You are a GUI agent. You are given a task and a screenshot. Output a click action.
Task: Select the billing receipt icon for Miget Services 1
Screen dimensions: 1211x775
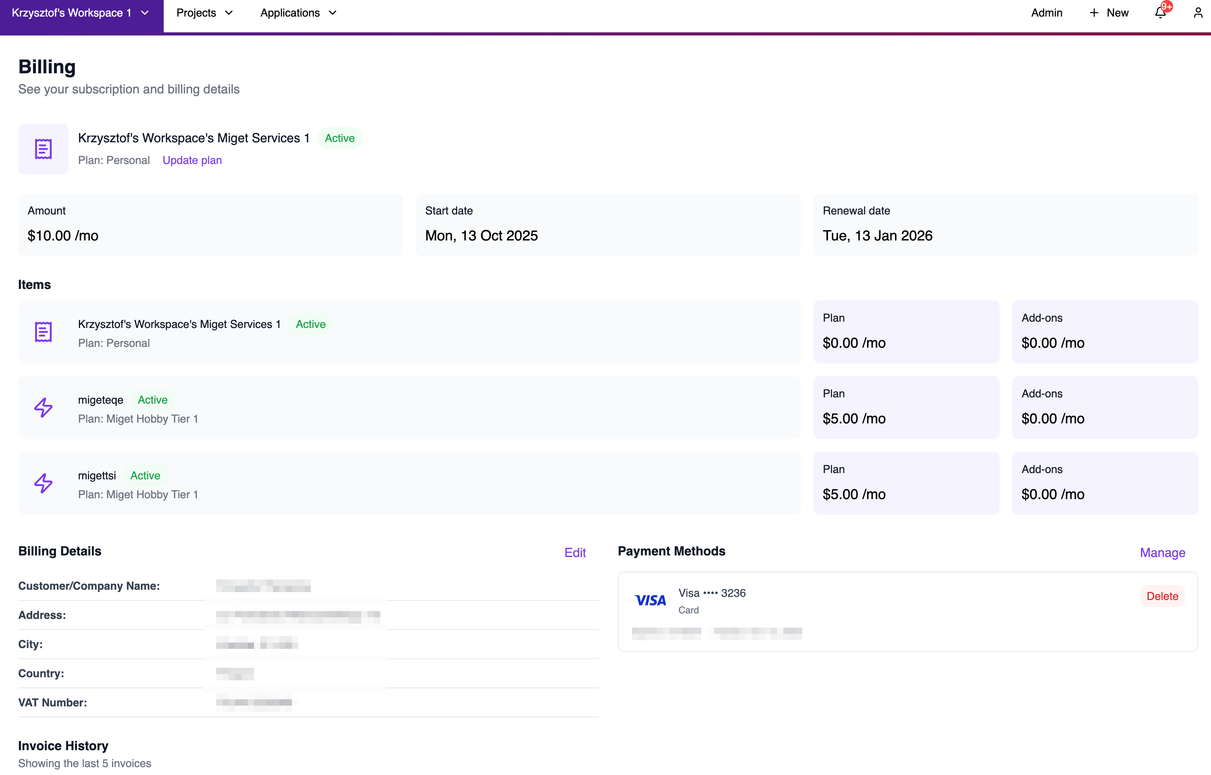point(43,149)
